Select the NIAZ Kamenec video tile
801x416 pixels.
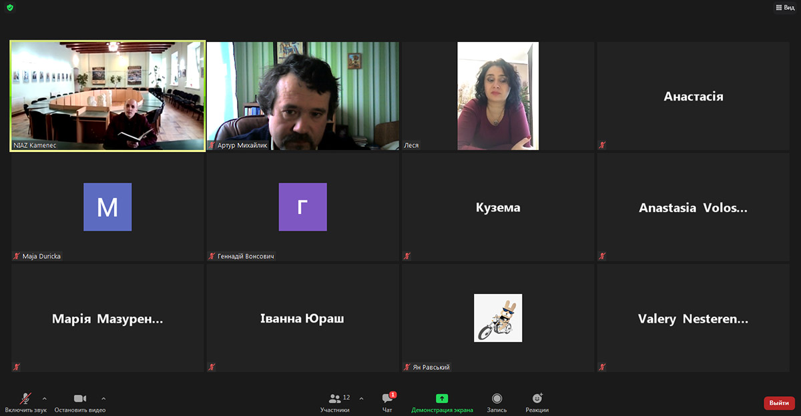point(107,95)
